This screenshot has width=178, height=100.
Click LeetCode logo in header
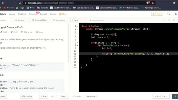(x=3, y=14)
